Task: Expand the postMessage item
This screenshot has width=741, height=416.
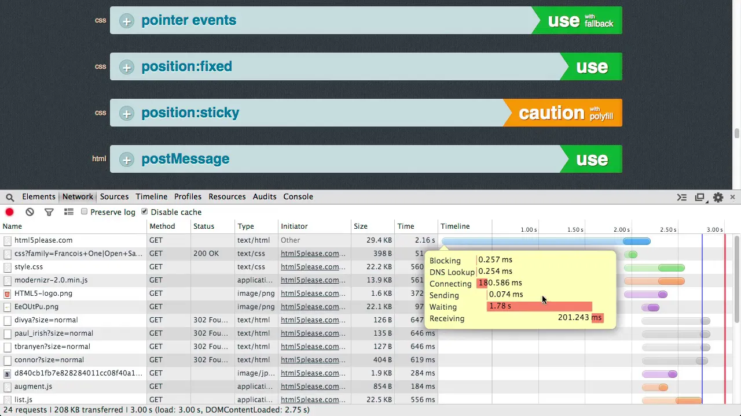Action: (126, 159)
